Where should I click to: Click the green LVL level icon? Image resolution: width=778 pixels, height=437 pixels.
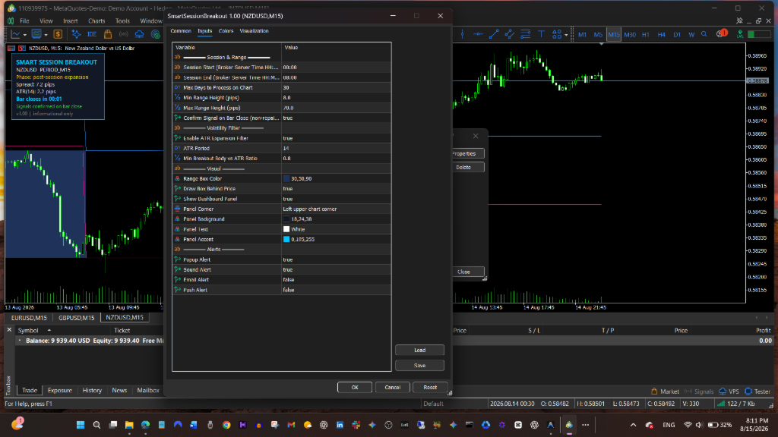pos(740,34)
